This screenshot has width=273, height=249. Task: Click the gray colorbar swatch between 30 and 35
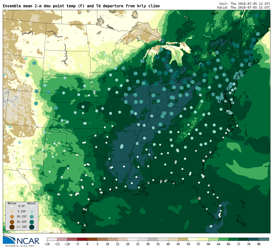click(x=153, y=239)
